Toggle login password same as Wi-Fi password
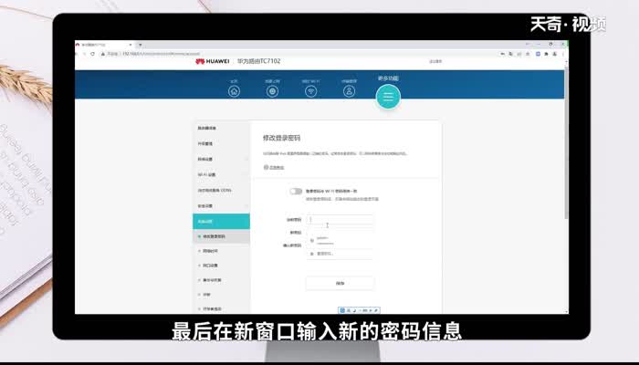 (296, 191)
